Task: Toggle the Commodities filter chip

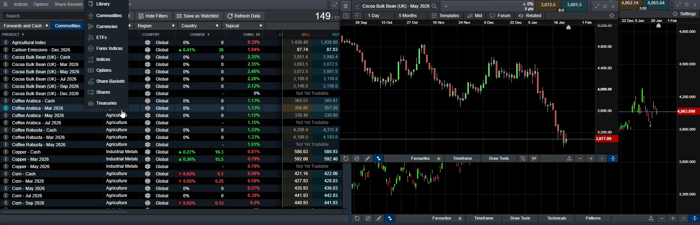Action: [68, 26]
